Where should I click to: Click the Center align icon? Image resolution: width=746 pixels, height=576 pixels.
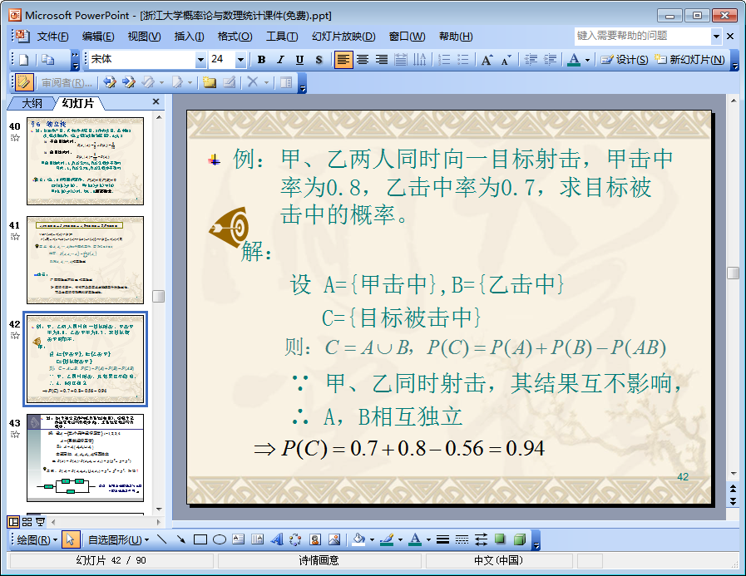click(x=363, y=60)
